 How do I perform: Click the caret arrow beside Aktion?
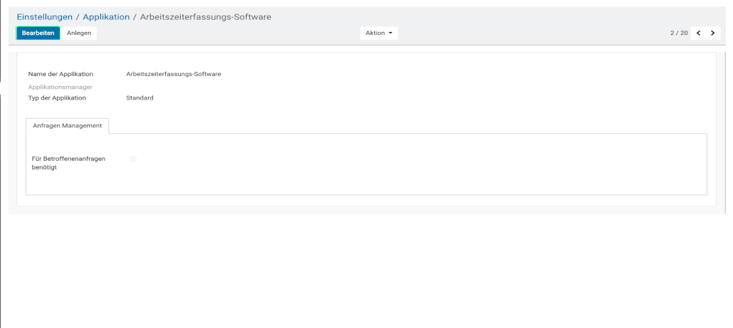tap(390, 33)
